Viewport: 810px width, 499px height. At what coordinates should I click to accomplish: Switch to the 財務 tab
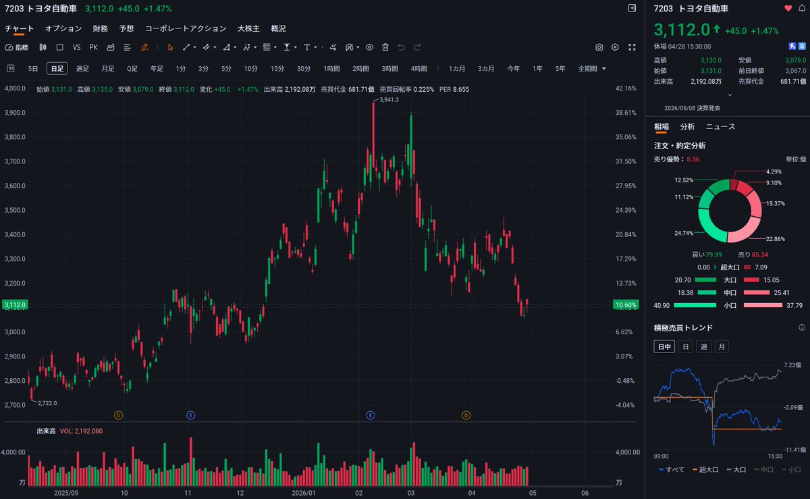point(101,28)
